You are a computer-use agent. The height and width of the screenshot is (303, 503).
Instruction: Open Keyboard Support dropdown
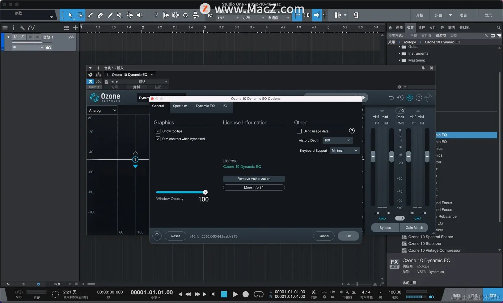(x=345, y=150)
